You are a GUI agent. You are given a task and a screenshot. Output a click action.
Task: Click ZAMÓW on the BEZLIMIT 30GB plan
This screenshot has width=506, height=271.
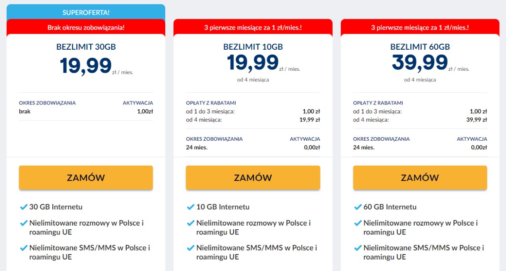(86, 177)
